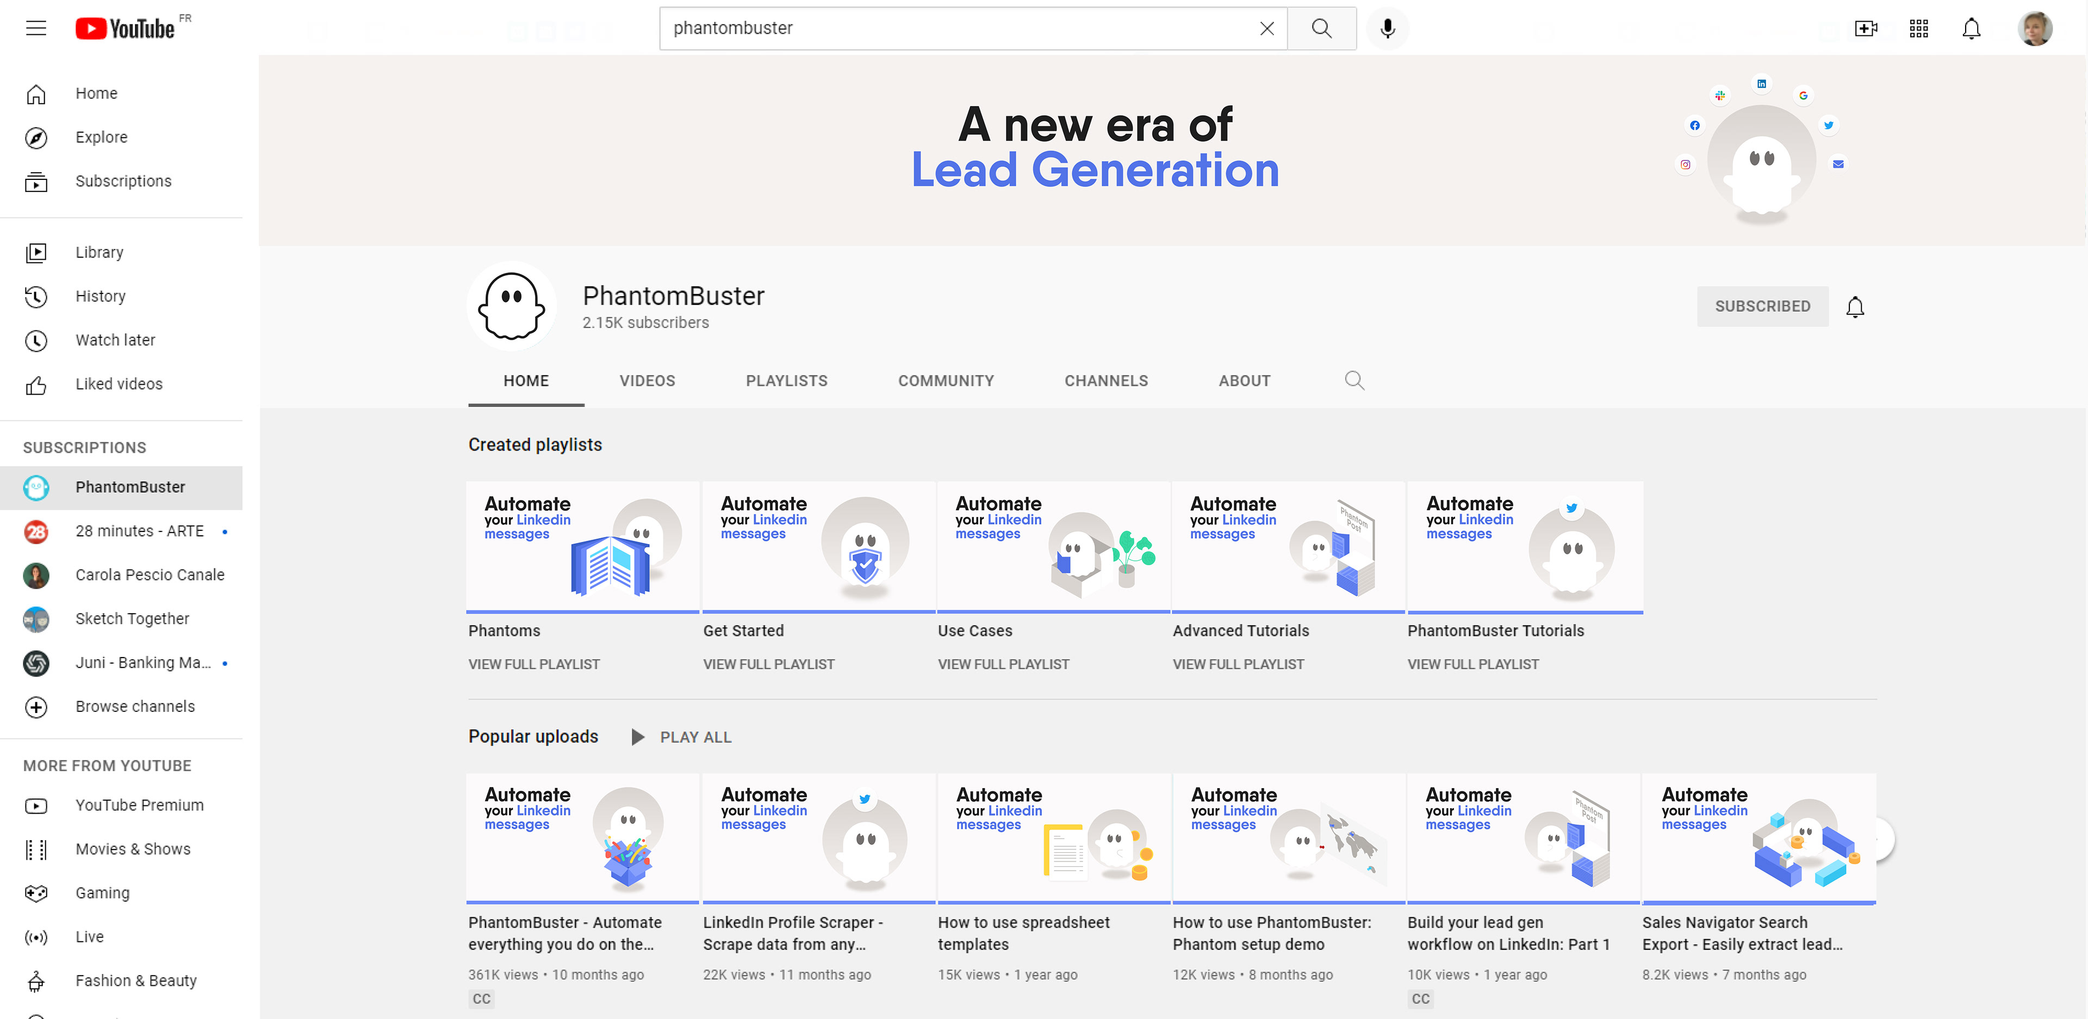Screen dimensions: 2088x1019
Task: Open 'How to use spreadsheet templates' video
Action: pyautogui.click(x=1024, y=933)
